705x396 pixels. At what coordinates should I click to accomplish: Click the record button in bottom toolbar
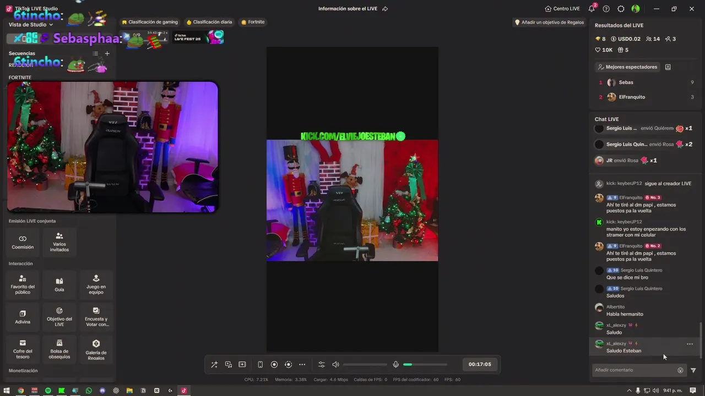coord(274,364)
